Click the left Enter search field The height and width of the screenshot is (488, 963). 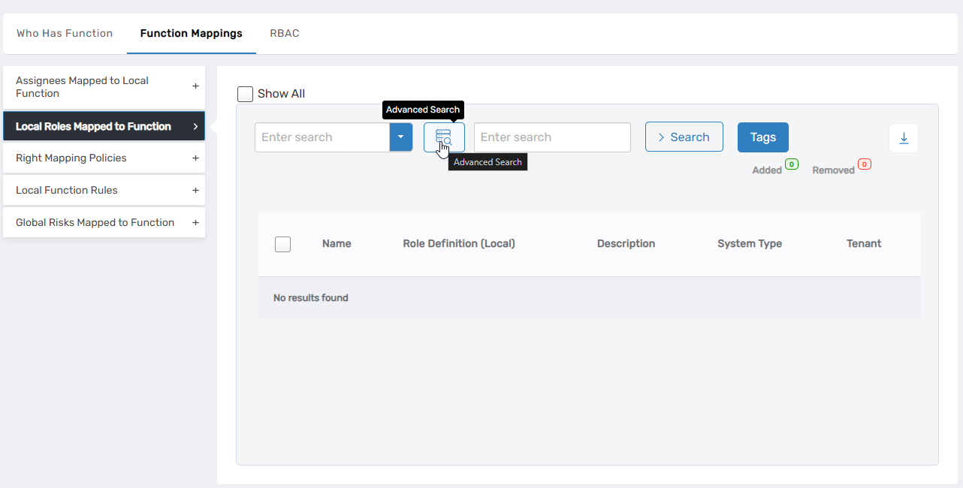coord(322,137)
